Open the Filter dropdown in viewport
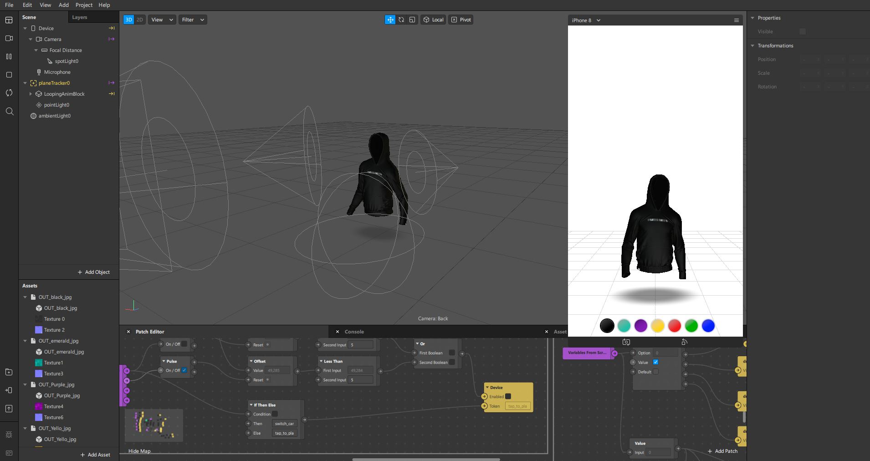Image resolution: width=870 pixels, height=461 pixels. click(x=193, y=20)
